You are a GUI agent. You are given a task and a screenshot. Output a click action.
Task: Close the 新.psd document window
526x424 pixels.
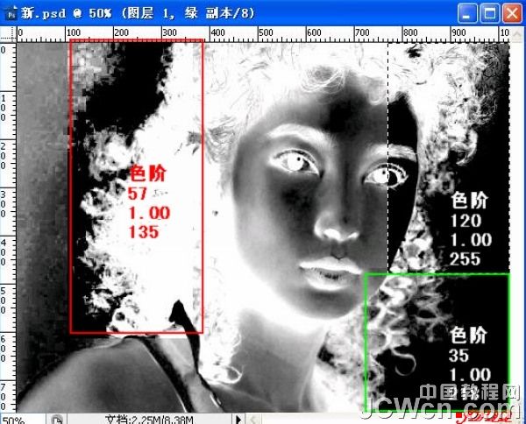tap(512, 14)
